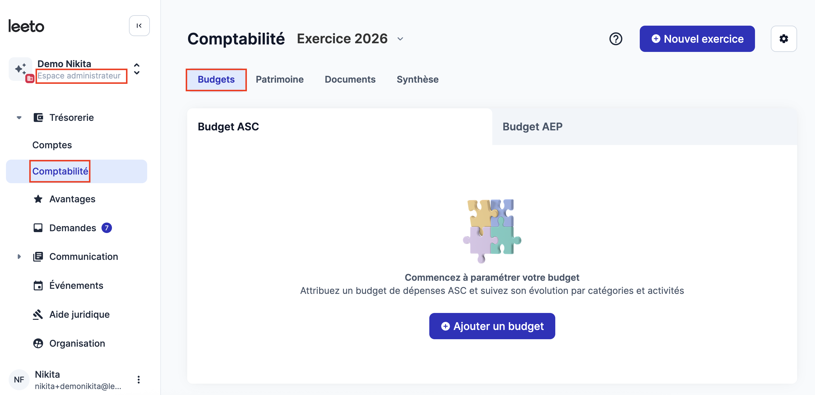Select the Budget ASC tab

tap(340, 126)
